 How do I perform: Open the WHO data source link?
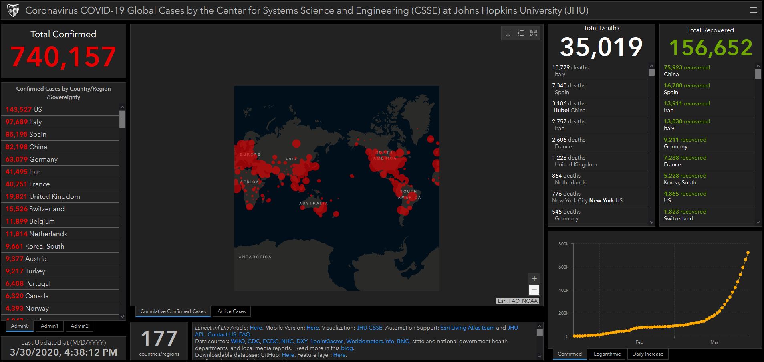pyautogui.click(x=238, y=341)
